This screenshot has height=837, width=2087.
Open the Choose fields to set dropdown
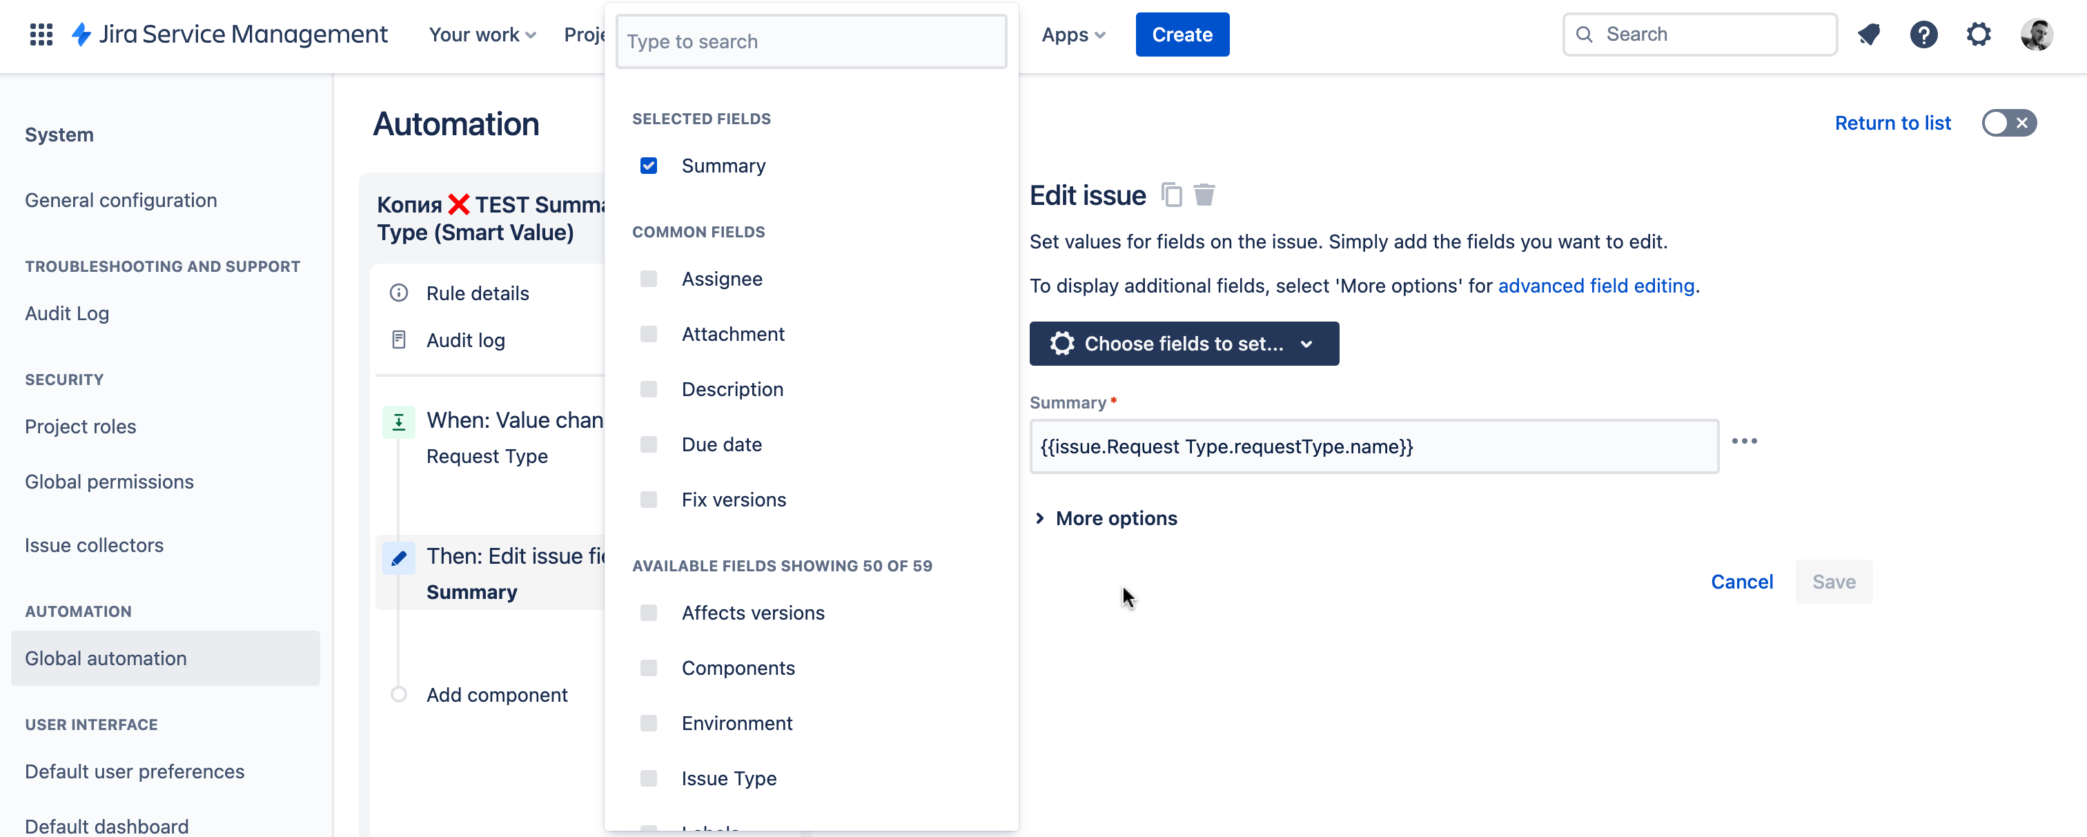[x=1184, y=344]
